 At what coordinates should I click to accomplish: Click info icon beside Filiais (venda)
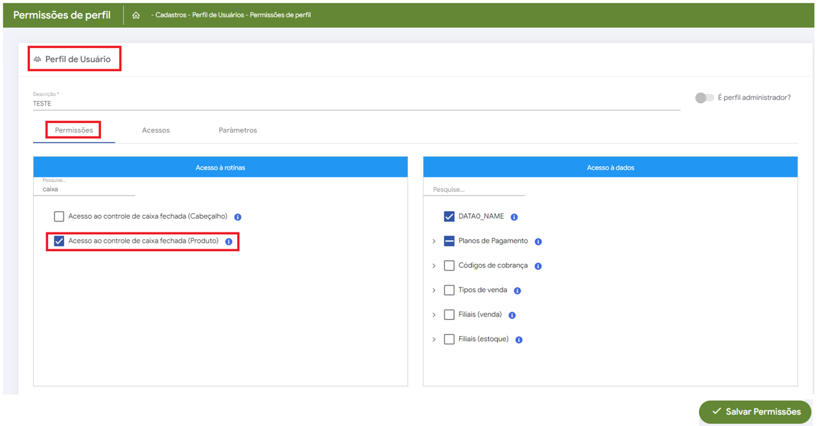[x=512, y=315]
